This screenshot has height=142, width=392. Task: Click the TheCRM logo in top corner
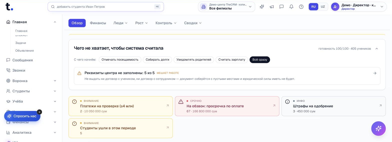click(x=9, y=7)
